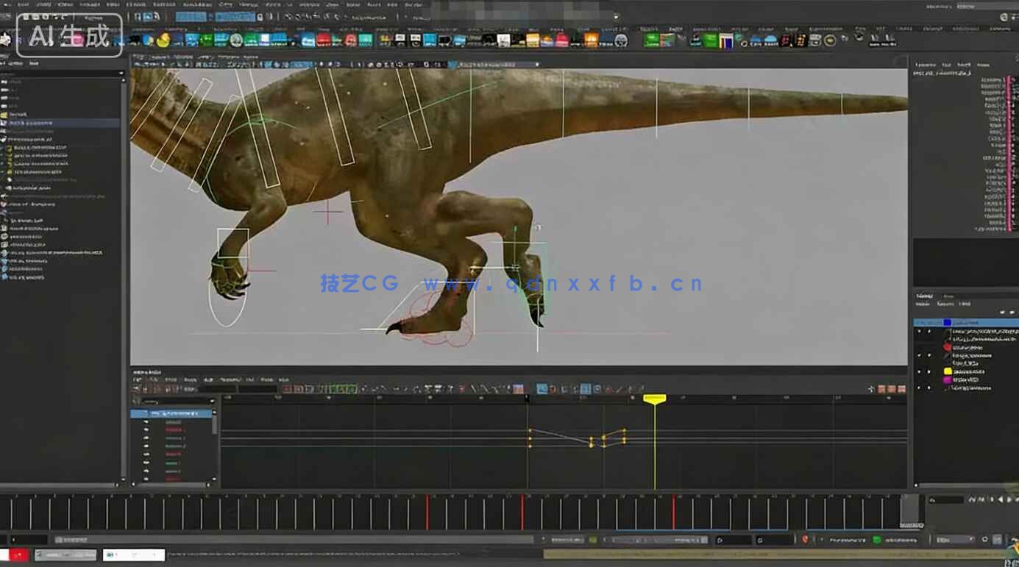Screen dimensions: 1019x567
Task: Select the red shelf icon in the top shelf
Action: (x=323, y=40)
